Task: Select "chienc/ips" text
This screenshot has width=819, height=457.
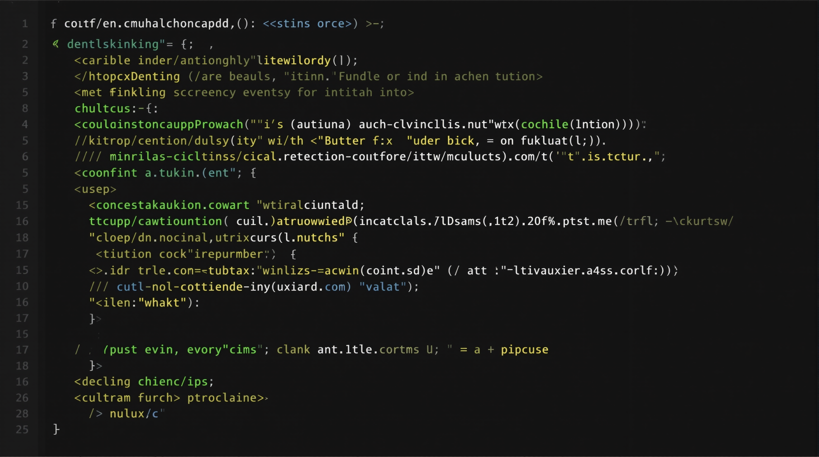Action: (x=173, y=381)
